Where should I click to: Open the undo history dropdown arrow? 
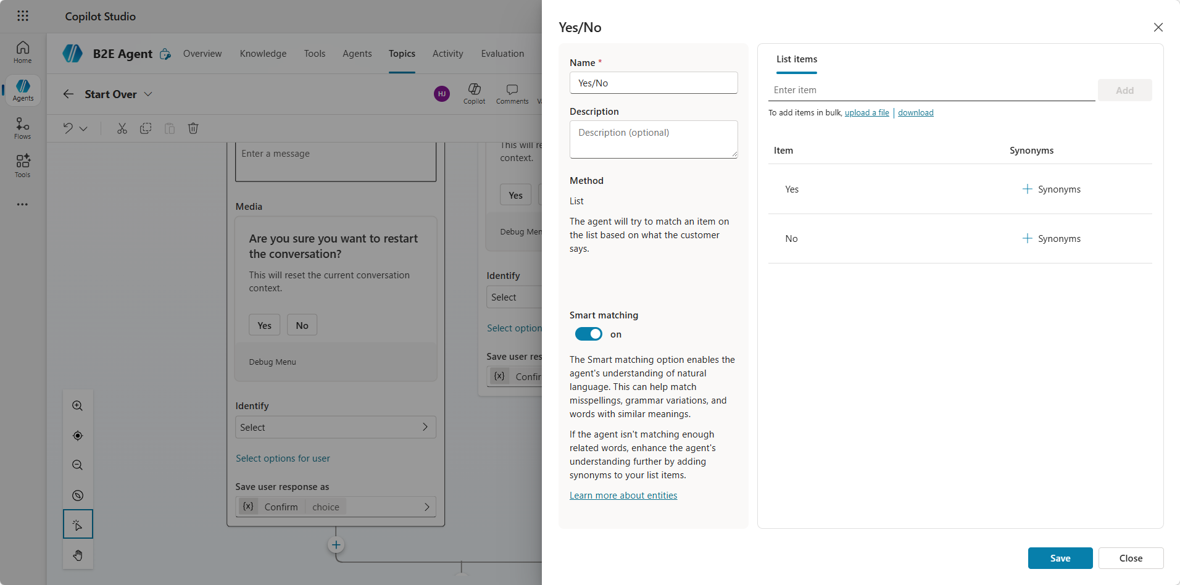pos(83,128)
